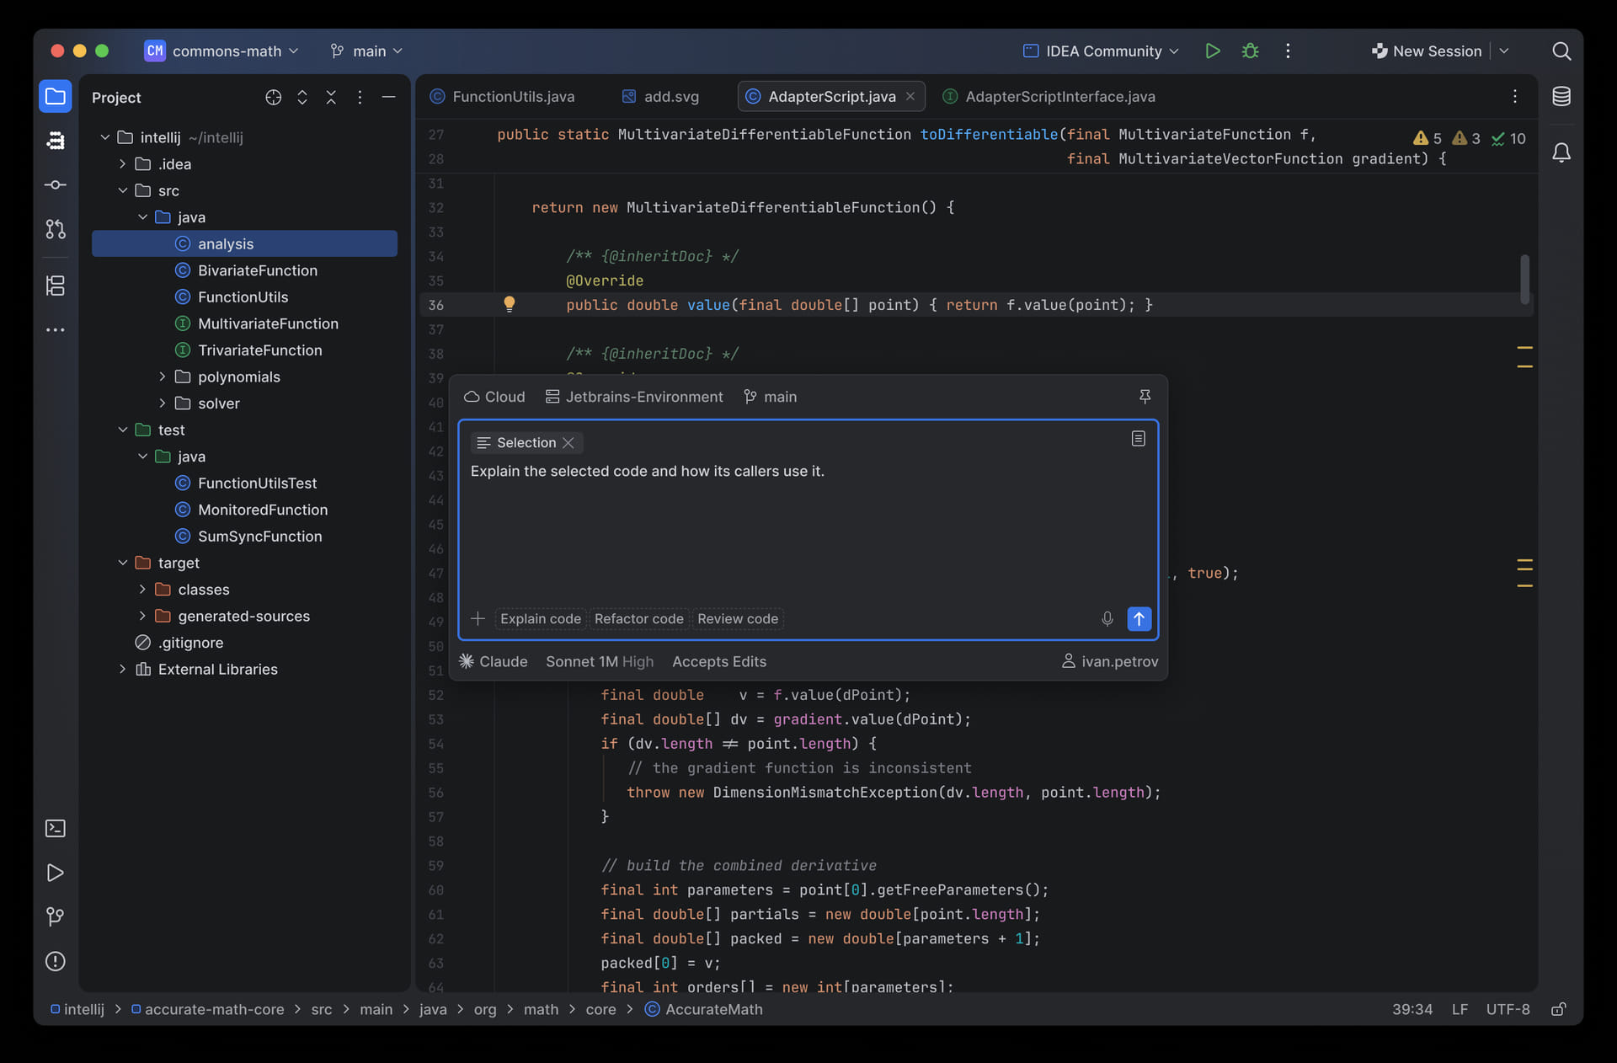Collapse the target folder
This screenshot has width=1617, height=1063.
(x=123, y=563)
